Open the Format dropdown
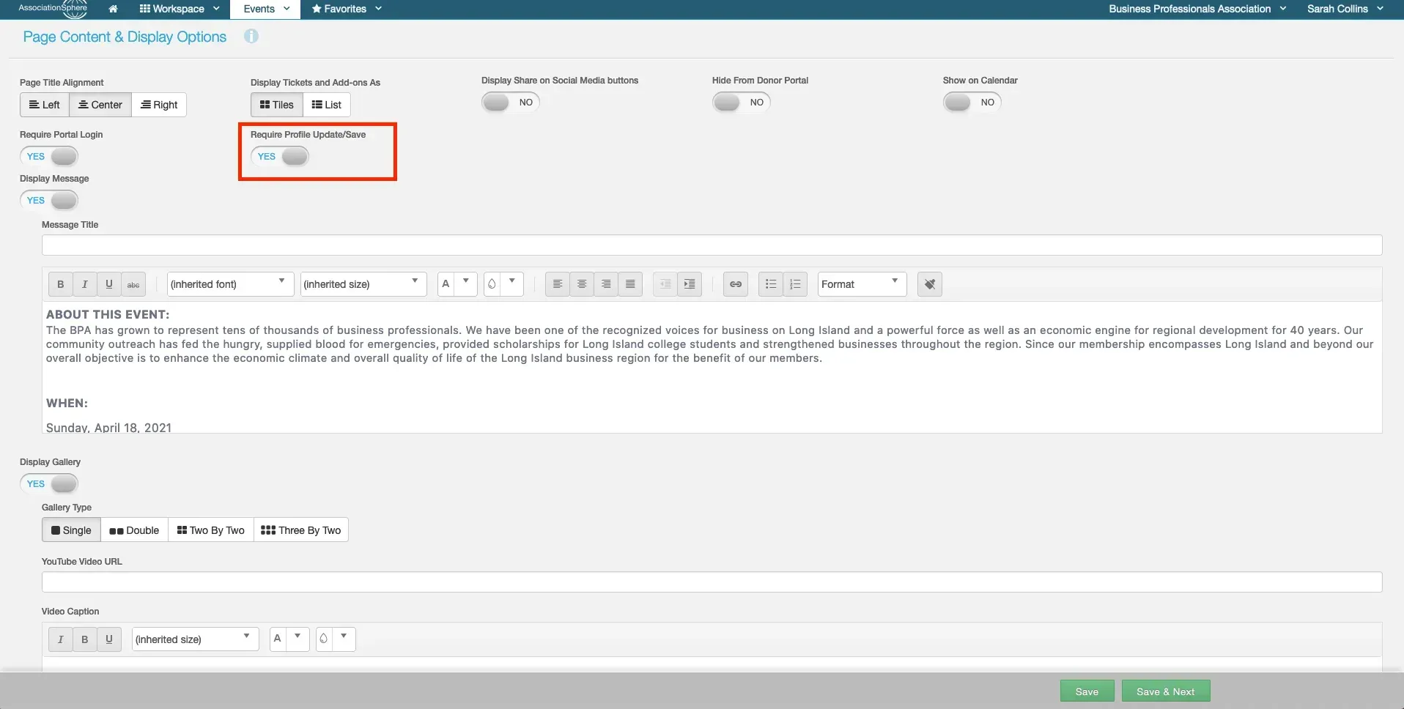 click(862, 284)
